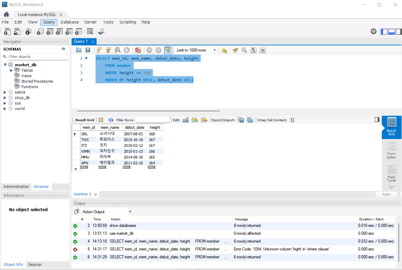Rollback the transaction icon

tap(159, 50)
